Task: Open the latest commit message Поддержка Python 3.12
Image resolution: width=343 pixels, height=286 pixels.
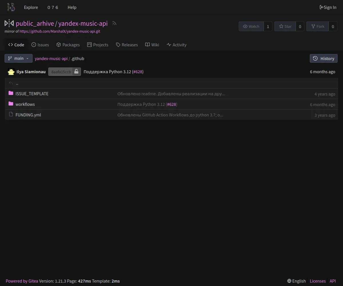Action: (107, 71)
